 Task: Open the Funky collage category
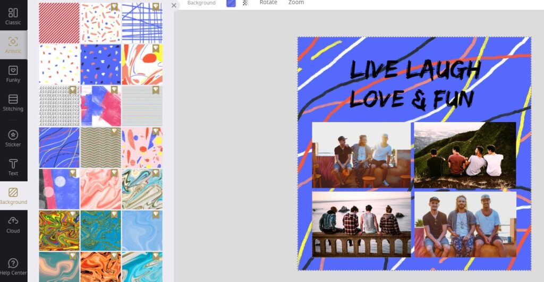13,74
